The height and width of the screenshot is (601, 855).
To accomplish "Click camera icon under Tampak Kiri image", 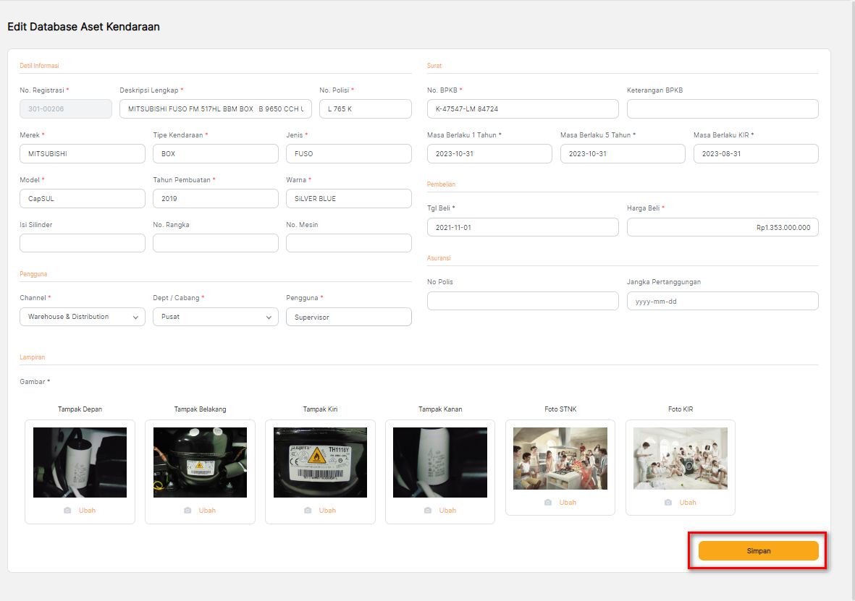I will pos(308,511).
